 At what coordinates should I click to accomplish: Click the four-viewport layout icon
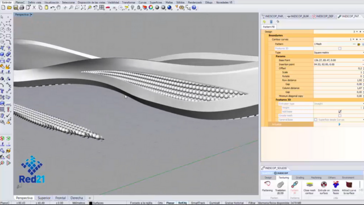click(x=102, y=7)
